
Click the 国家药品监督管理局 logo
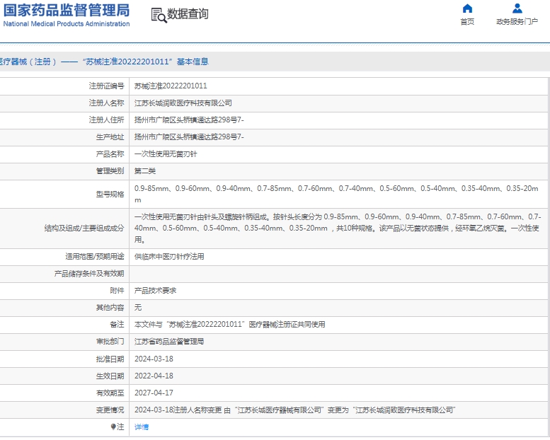tap(67, 10)
